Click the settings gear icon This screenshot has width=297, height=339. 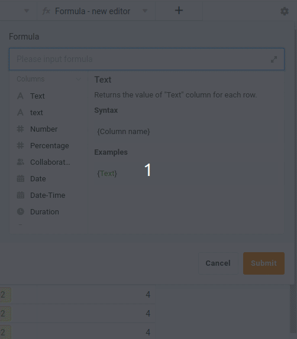tap(285, 11)
